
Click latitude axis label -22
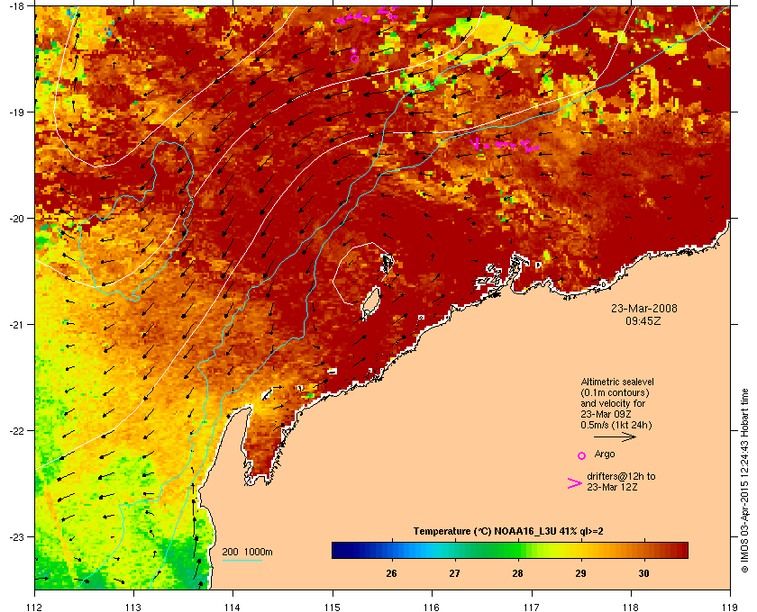click(16, 430)
